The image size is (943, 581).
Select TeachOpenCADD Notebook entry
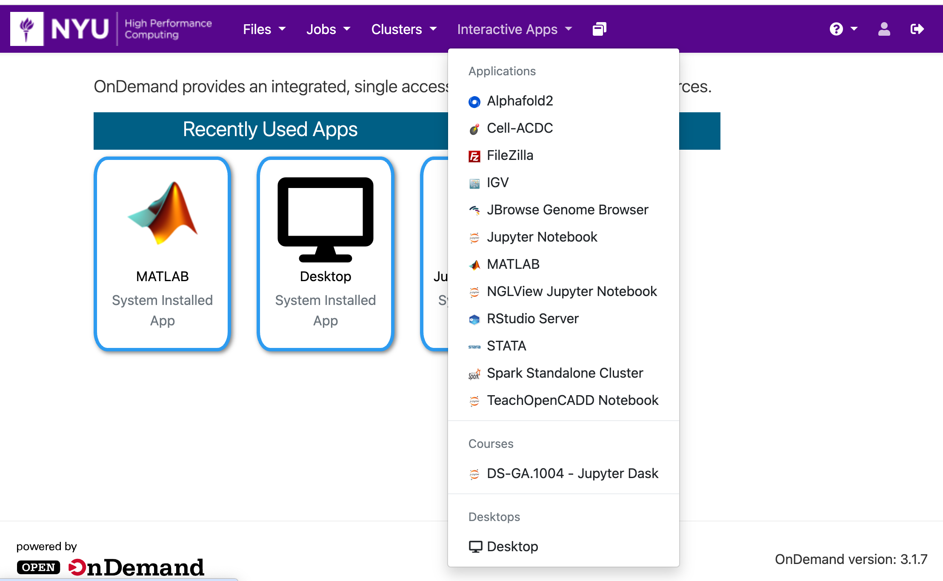pos(563,400)
